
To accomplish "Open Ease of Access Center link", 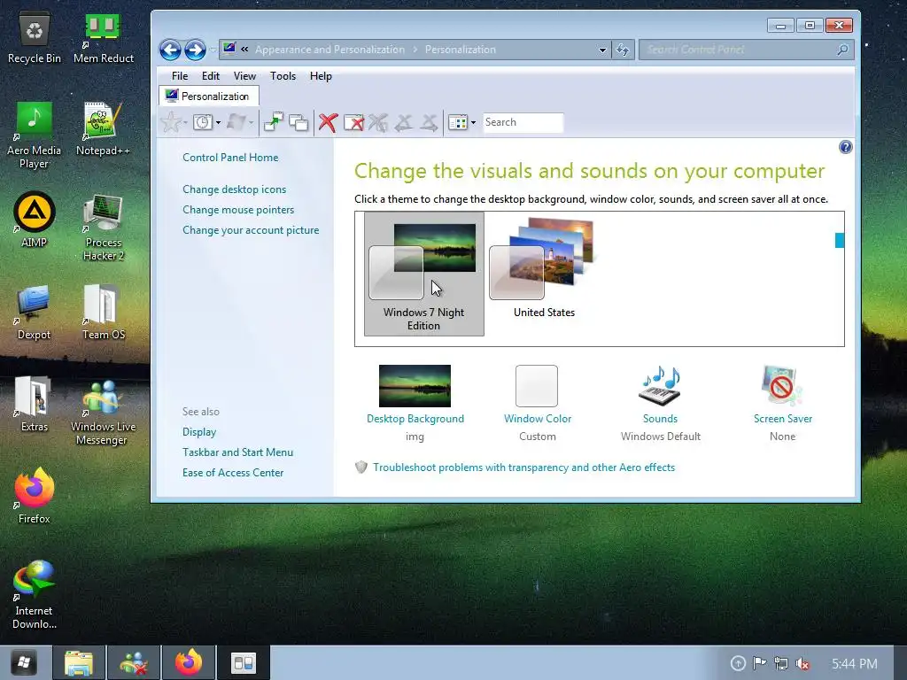I will pos(233,473).
